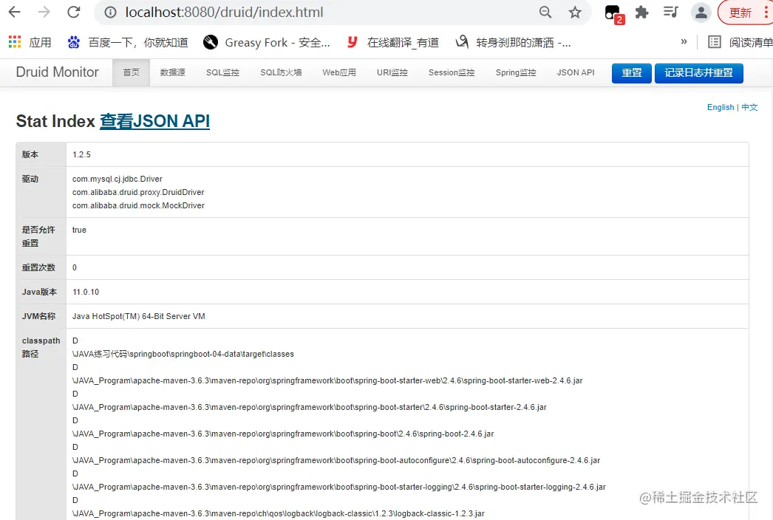Click the browser forward arrow
The width and height of the screenshot is (773, 520).
(x=44, y=12)
